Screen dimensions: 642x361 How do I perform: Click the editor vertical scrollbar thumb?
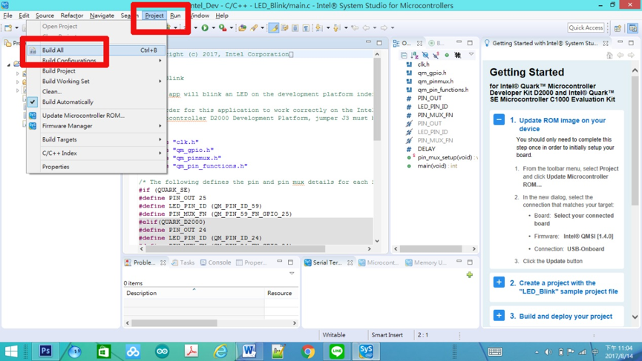coord(377,100)
